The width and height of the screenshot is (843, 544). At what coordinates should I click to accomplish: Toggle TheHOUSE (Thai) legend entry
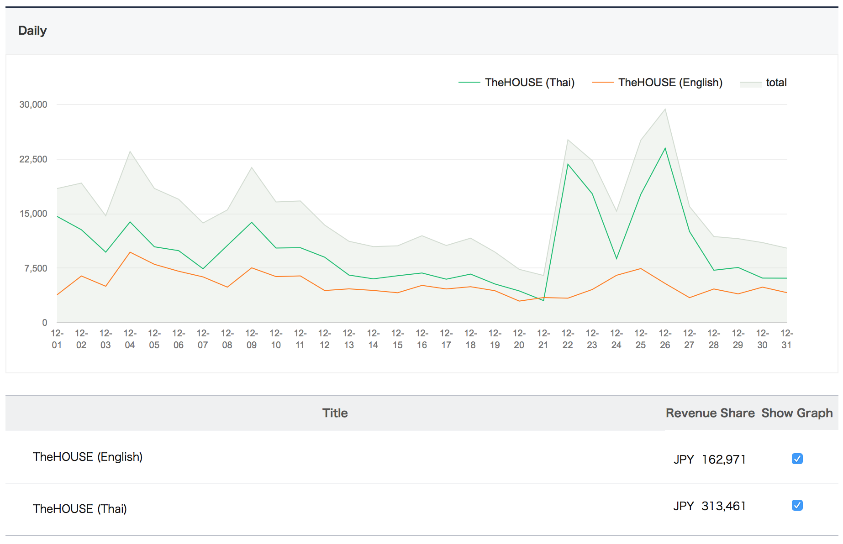[516, 83]
